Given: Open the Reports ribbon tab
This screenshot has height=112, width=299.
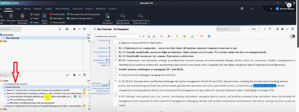Looking at the screenshot, I should click(x=89, y=9).
